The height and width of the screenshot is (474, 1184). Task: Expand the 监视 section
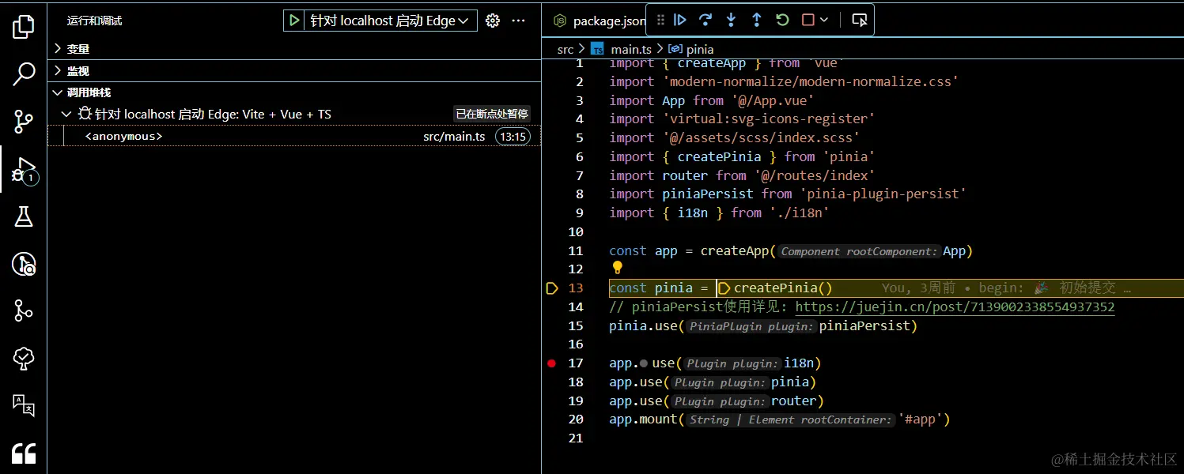tap(294, 71)
